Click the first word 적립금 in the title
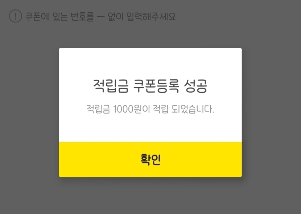 click(x=111, y=86)
